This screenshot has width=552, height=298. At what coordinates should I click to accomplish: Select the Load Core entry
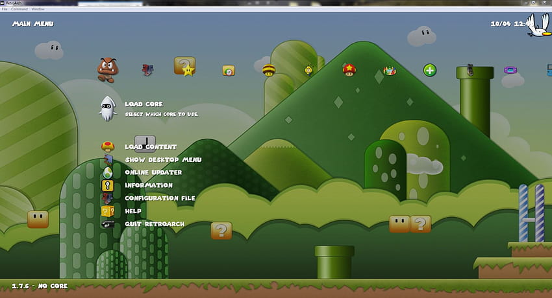coord(144,104)
